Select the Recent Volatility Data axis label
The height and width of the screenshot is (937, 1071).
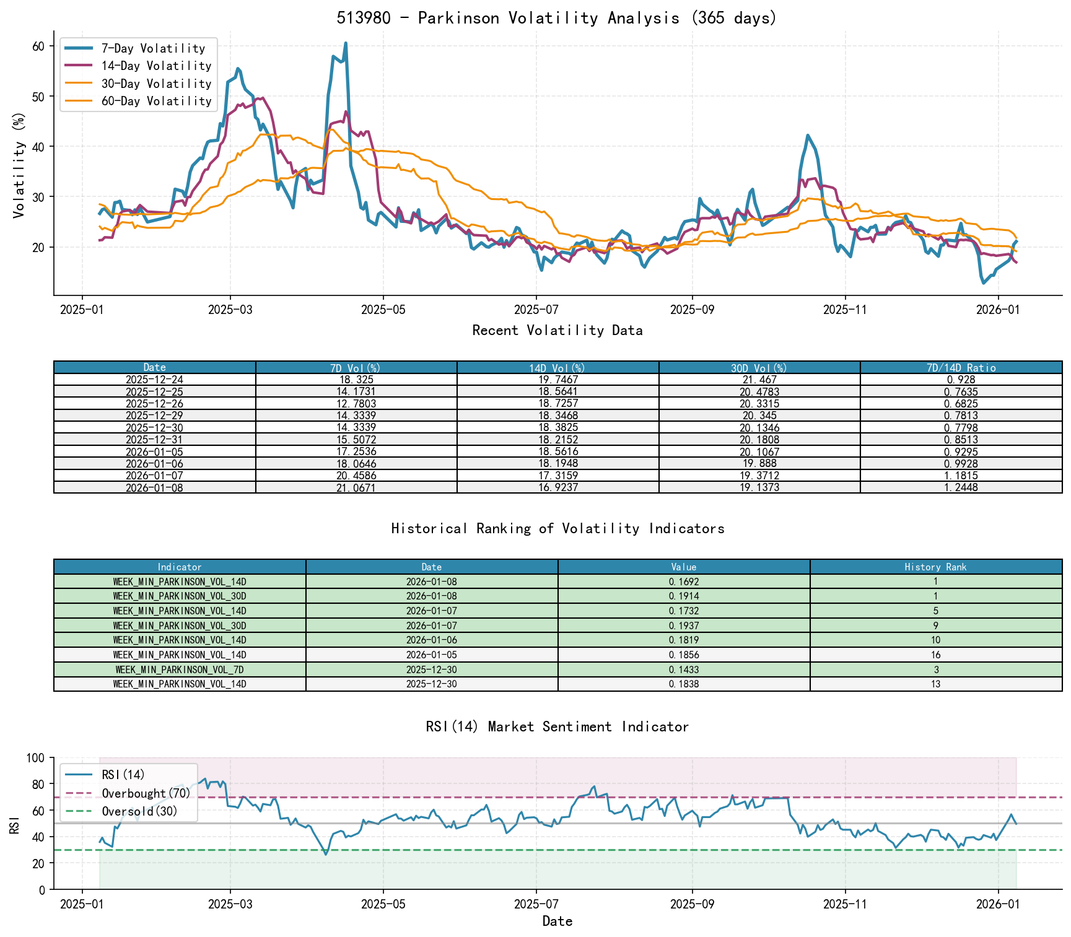pos(557,331)
